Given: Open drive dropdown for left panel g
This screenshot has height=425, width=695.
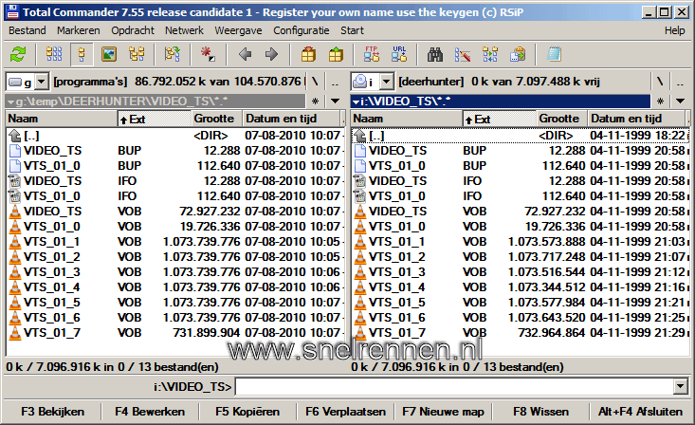Looking at the screenshot, I should (x=41, y=82).
